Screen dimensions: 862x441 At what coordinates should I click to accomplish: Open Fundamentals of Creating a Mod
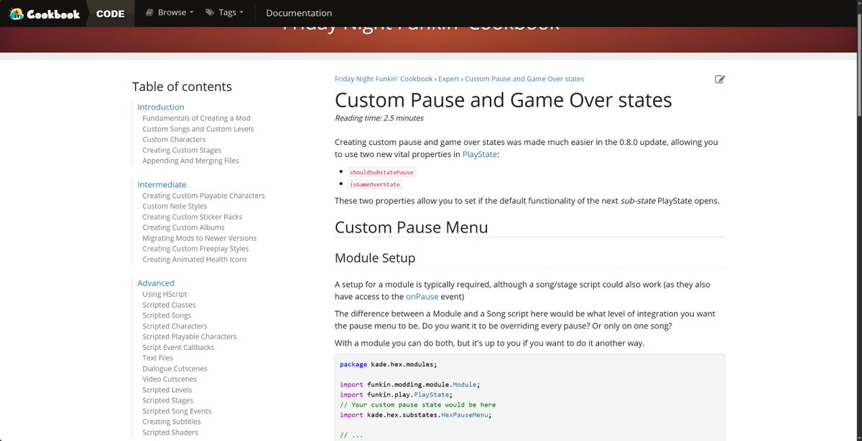tap(196, 118)
